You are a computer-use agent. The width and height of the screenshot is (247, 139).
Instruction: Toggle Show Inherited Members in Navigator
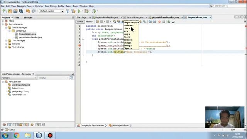click(4, 124)
